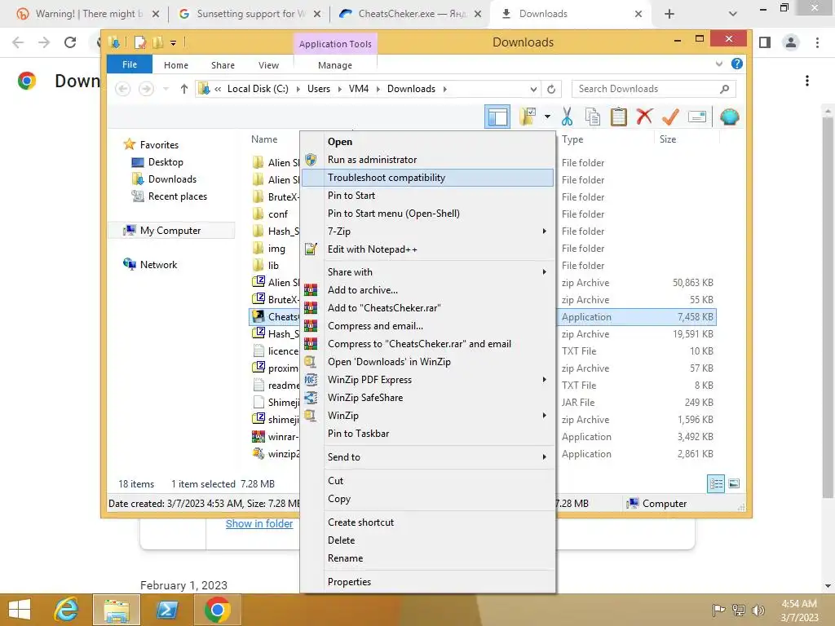Click the Users breadcrumb in address bar
Screen dimensions: 835x626
(x=319, y=89)
